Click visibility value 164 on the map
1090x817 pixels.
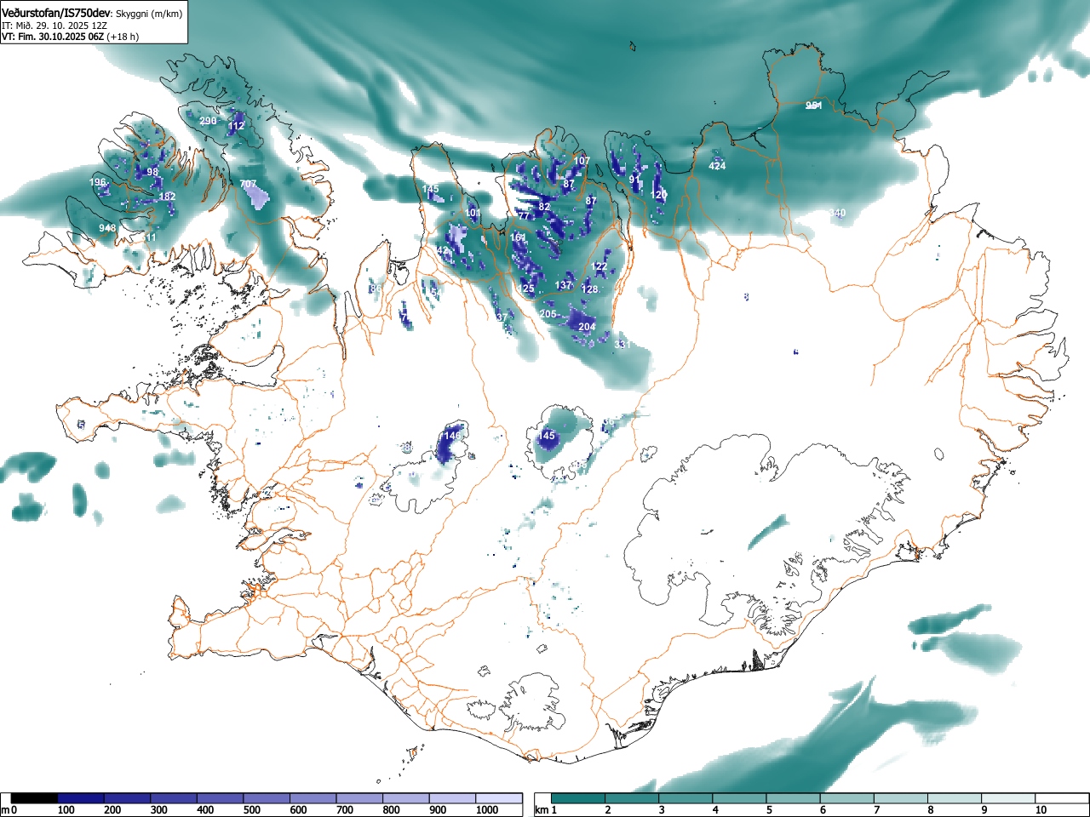pyautogui.click(x=518, y=237)
